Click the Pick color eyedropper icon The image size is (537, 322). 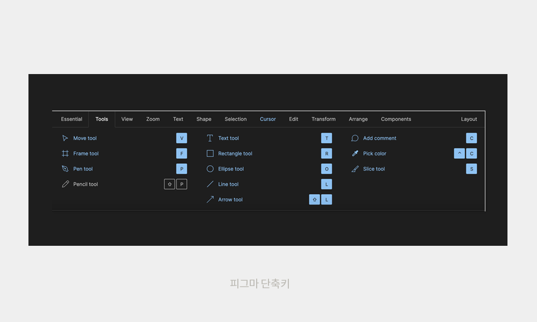click(x=355, y=153)
